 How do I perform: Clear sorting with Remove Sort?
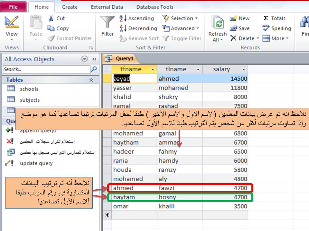142,38
